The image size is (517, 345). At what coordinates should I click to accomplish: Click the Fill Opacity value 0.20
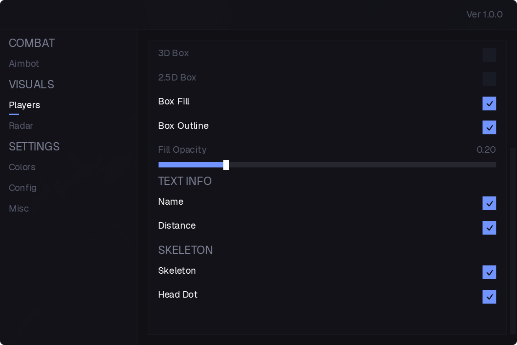486,149
